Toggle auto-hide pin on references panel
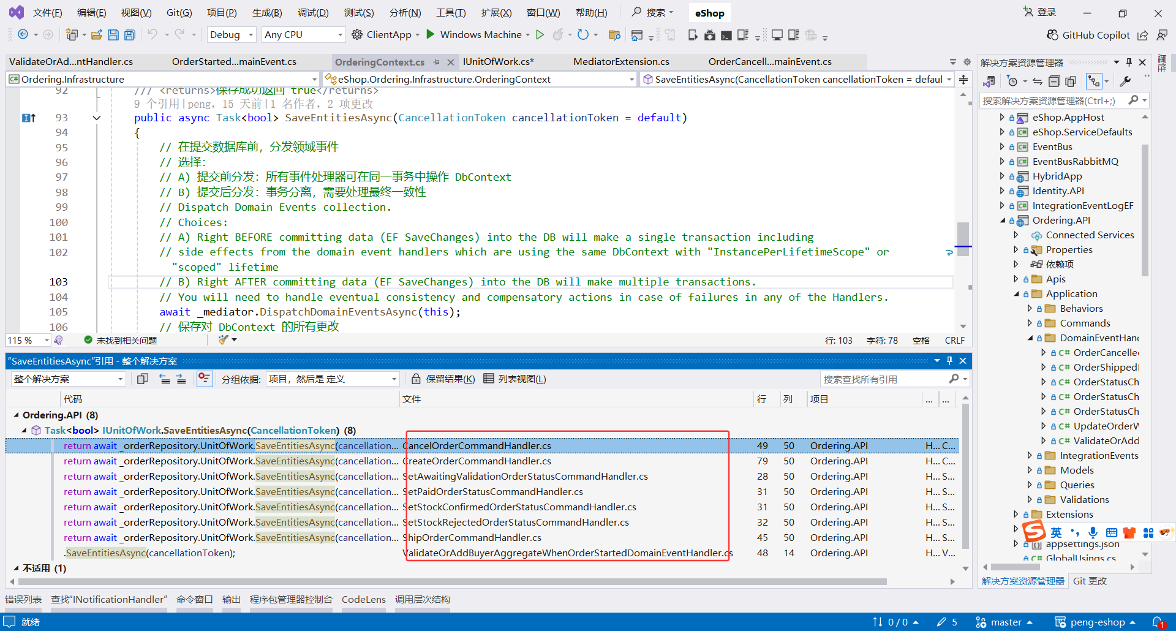The height and width of the screenshot is (631, 1176). [949, 361]
